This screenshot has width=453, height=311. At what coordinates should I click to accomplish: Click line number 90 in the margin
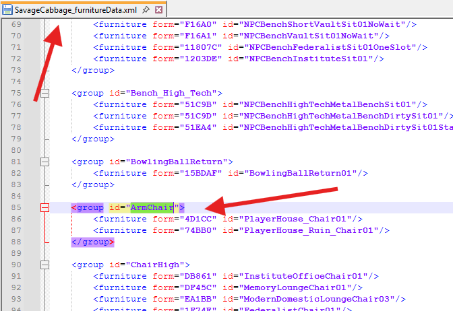[x=16, y=265]
